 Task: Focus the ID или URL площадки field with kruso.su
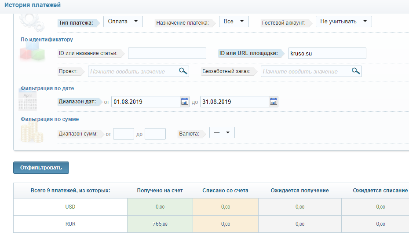click(327, 53)
